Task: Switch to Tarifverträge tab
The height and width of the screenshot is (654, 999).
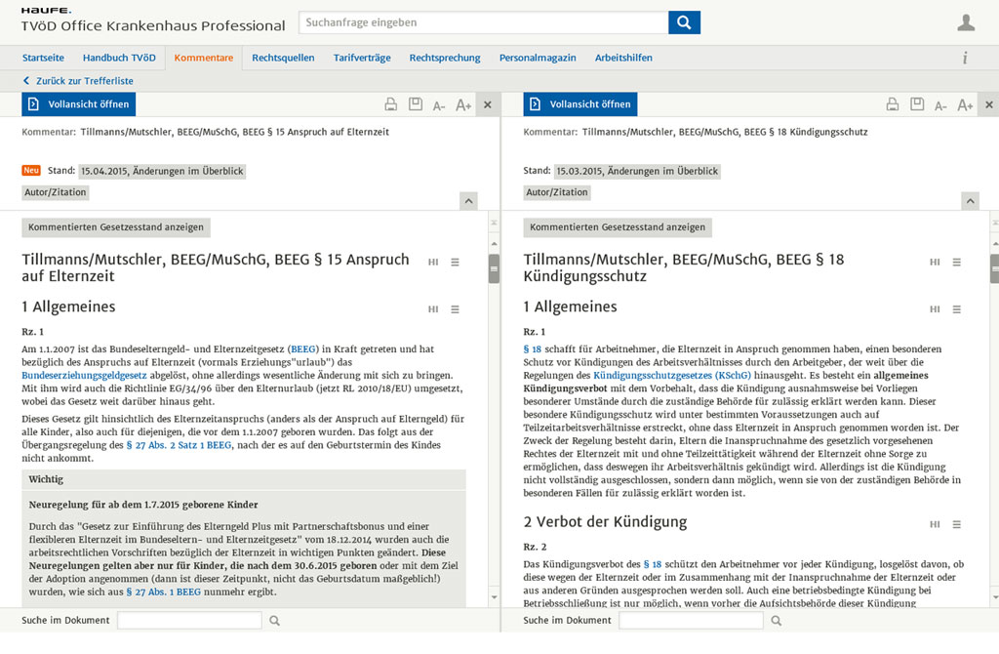Action: pyautogui.click(x=362, y=58)
